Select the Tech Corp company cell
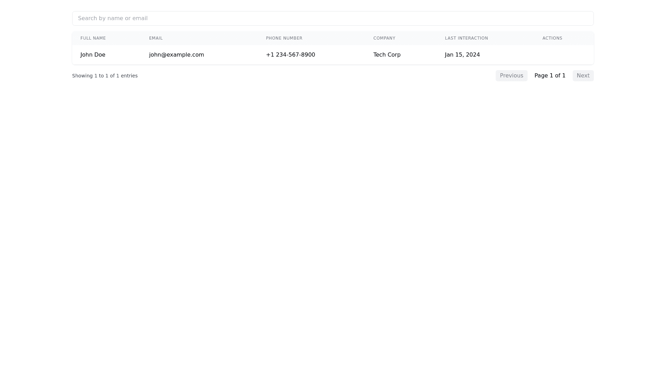666x375 pixels. click(x=387, y=55)
